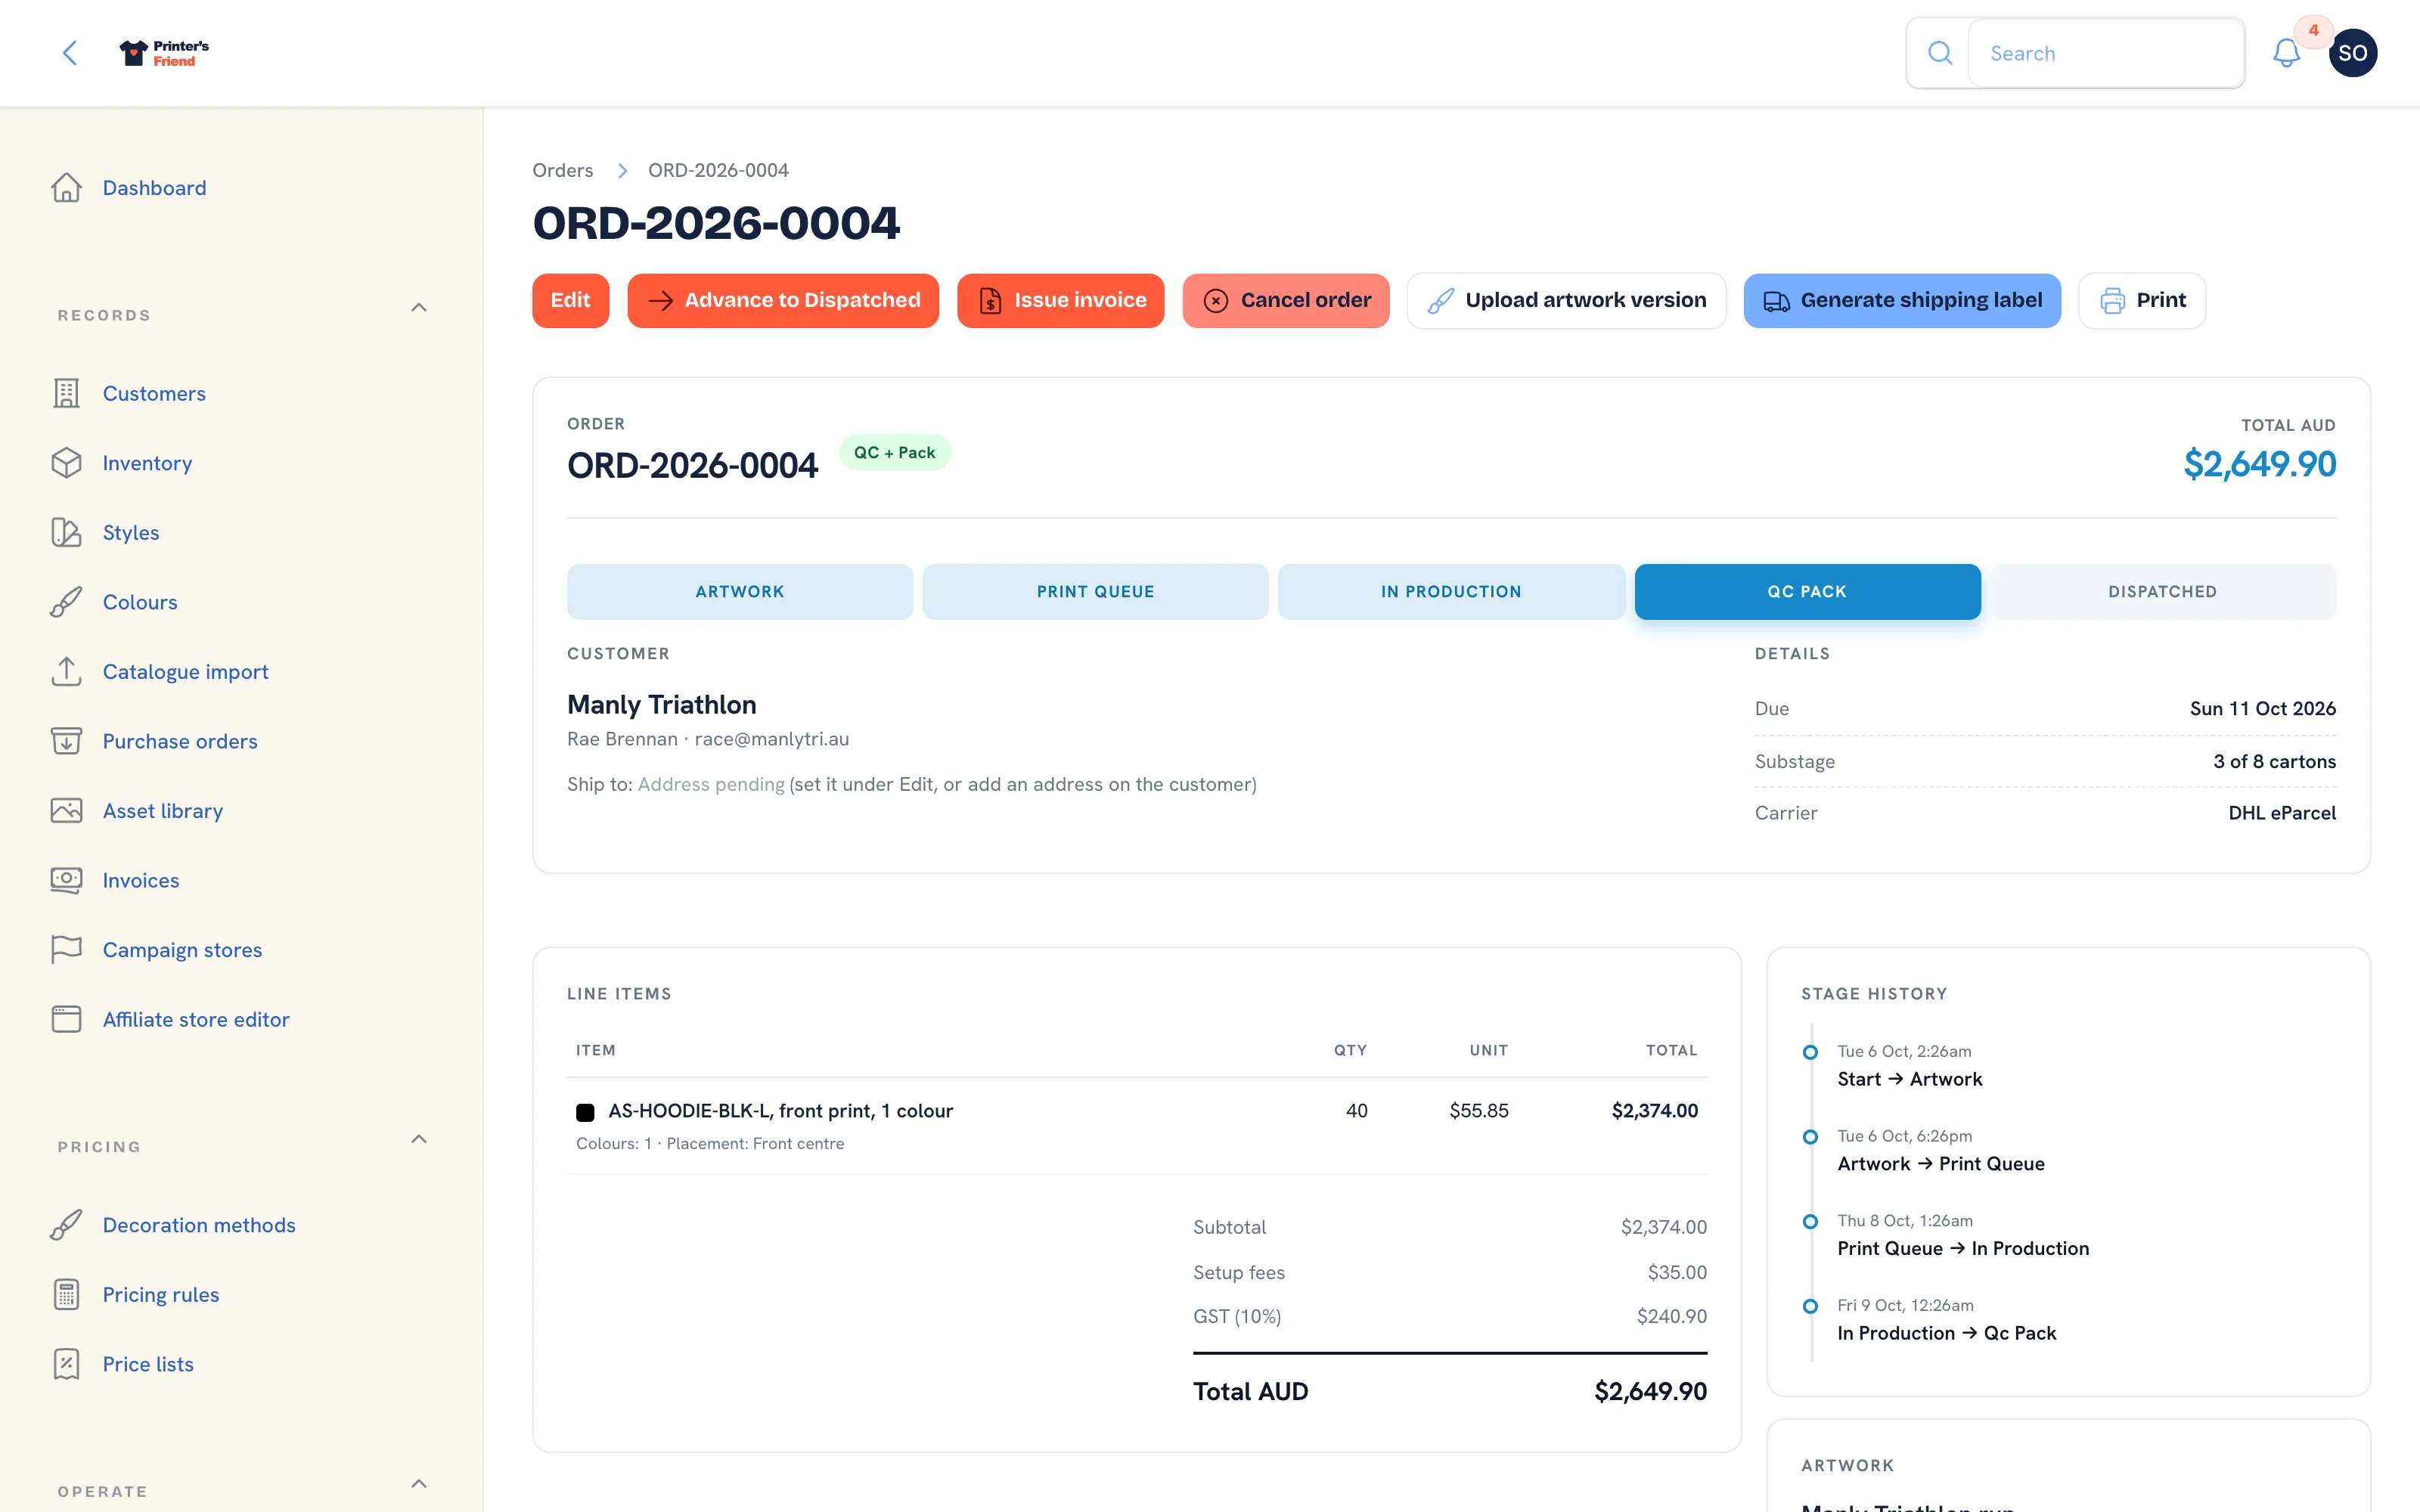
Task: Open notifications bell icon
Action: (2286, 53)
